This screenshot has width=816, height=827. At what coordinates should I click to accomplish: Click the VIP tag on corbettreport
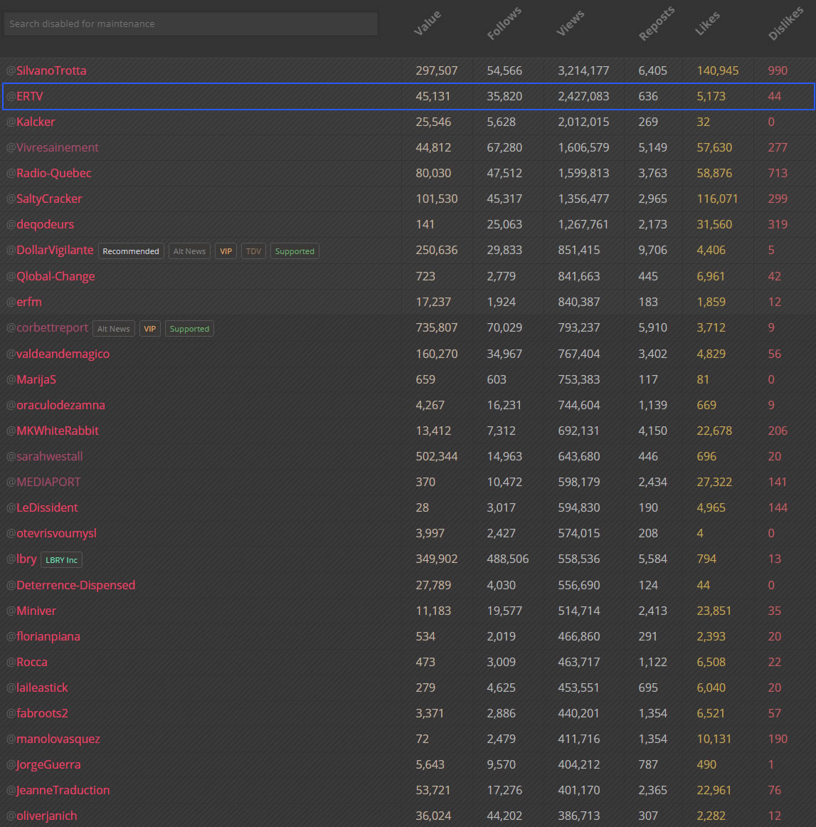click(149, 329)
